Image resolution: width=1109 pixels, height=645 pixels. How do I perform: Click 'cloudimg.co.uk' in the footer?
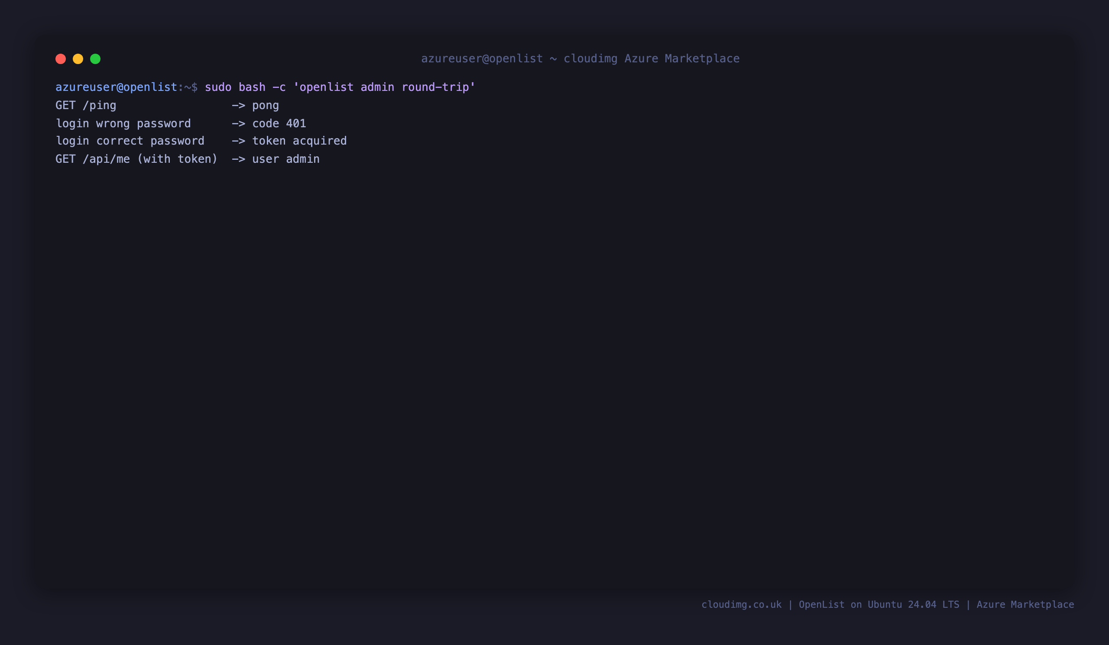742,605
